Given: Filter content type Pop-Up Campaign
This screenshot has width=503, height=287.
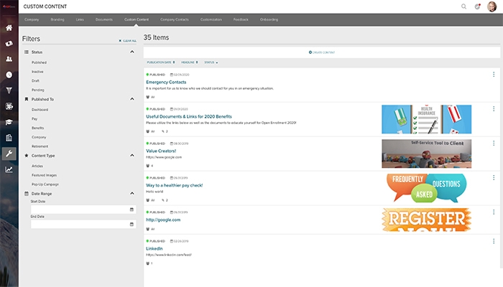Looking at the screenshot, I should 45,184.
